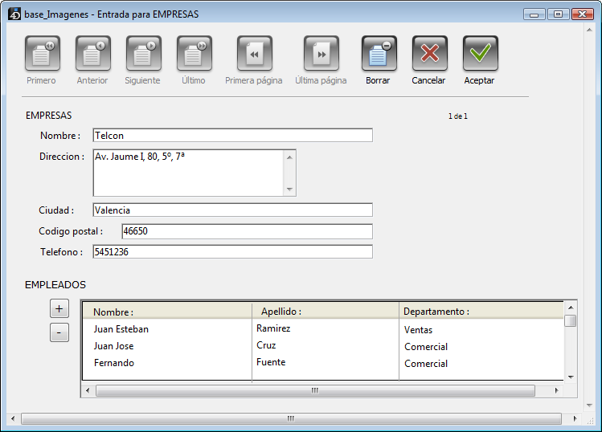Click the Última página icon
602x432 pixels.
pyautogui.click(x=321, y=54)
